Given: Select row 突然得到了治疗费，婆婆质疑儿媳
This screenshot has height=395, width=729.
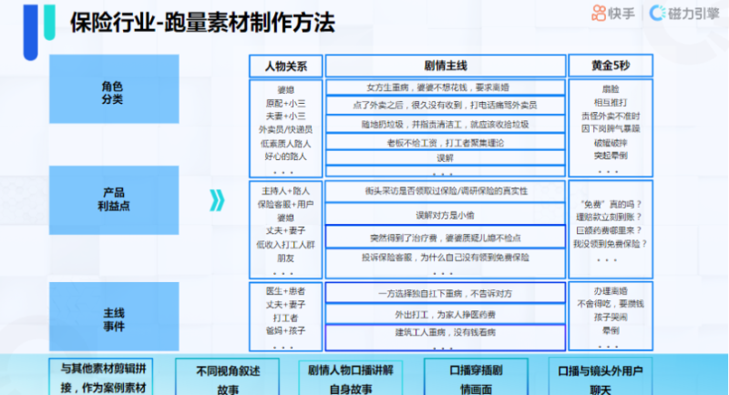Looking at the screenshot, I should point(446,238).
